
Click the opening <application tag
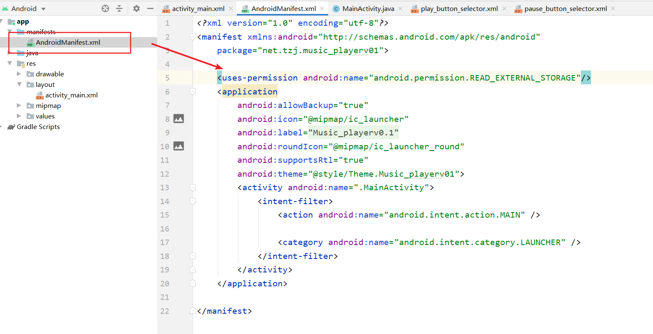[247, 92]
